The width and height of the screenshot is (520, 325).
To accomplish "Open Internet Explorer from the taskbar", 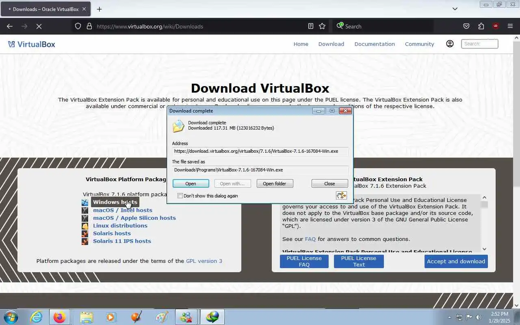I will tap(37, 317).
